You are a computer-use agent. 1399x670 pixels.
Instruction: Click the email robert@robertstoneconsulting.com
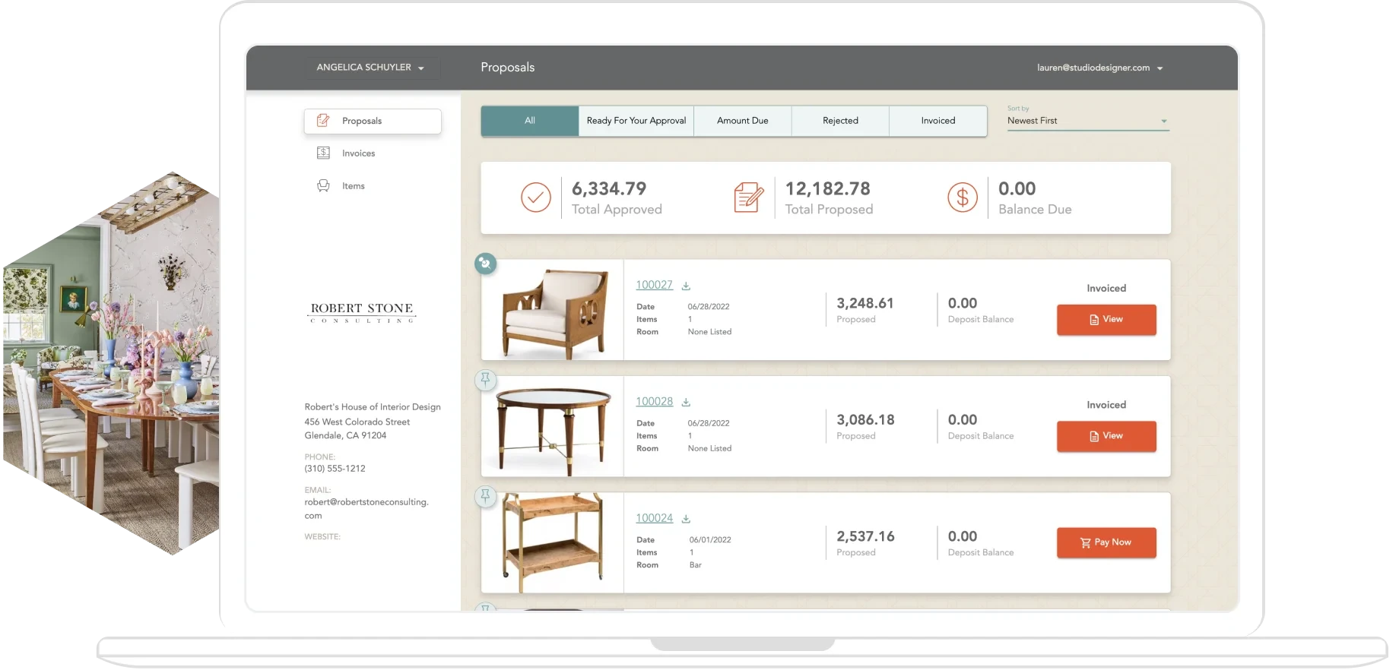(366, 509)
